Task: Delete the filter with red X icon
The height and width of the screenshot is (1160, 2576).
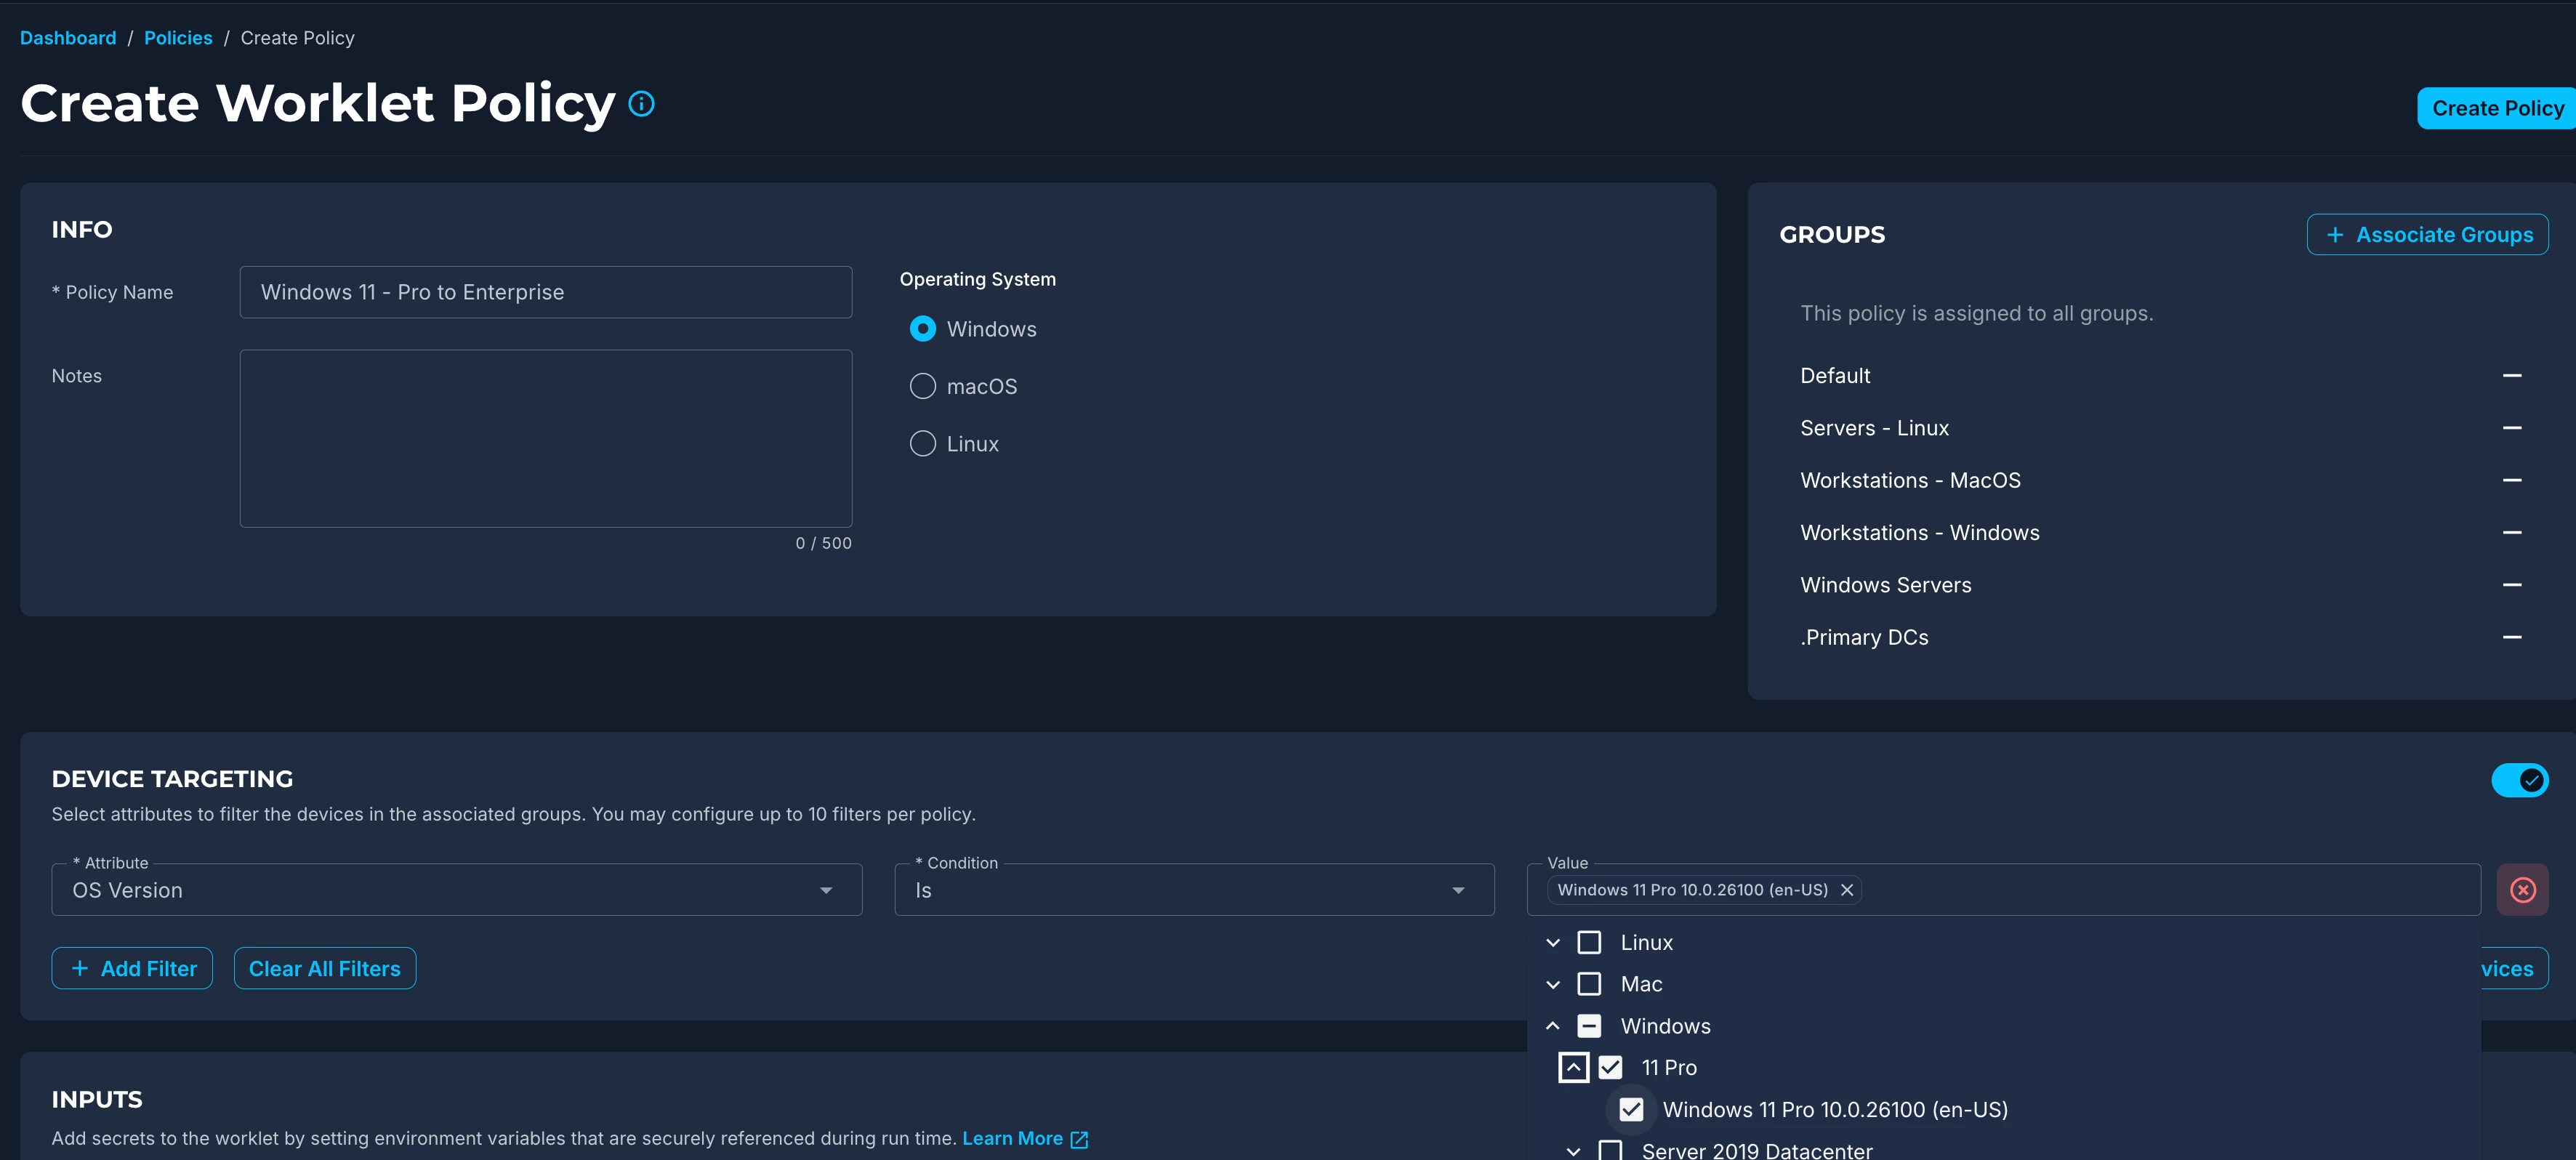Action: 2522,890
